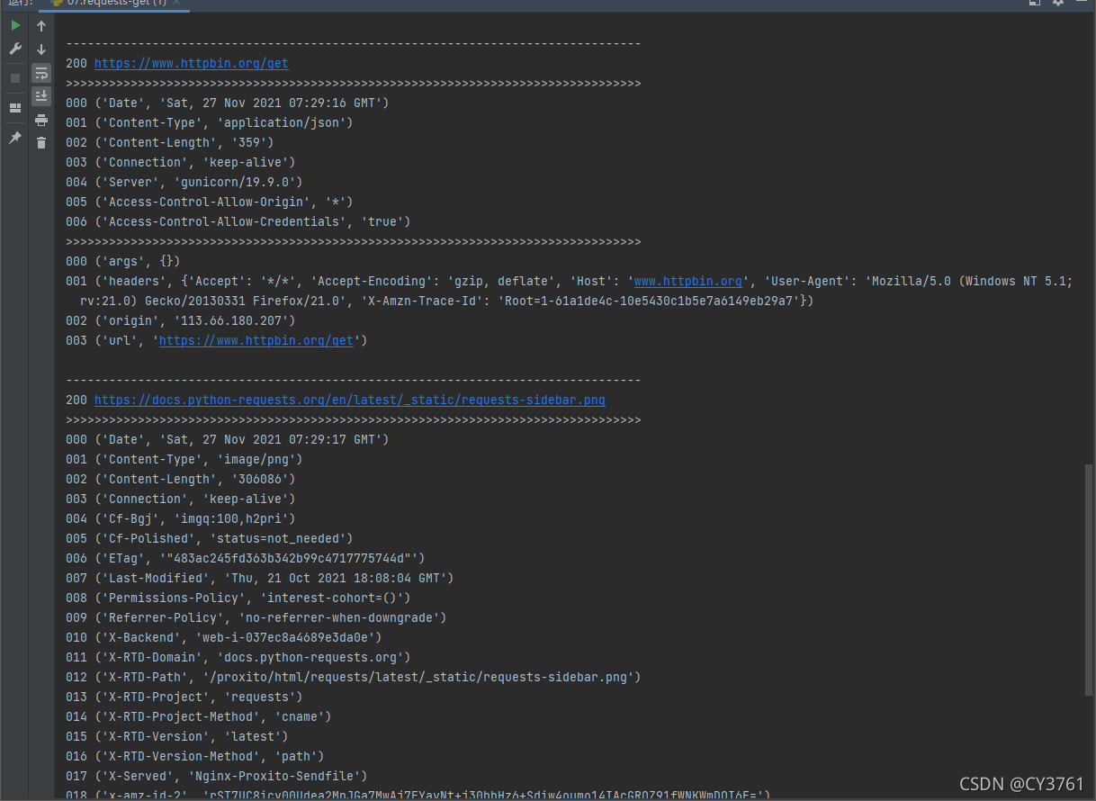Select the ('args', {}) line
Viewport: 1096px width, 801px height.
coord(123,262)
